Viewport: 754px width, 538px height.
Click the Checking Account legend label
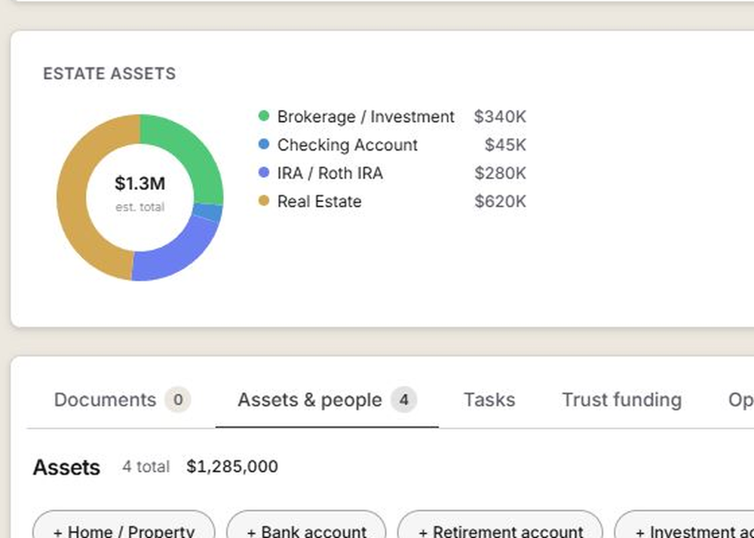347,145
